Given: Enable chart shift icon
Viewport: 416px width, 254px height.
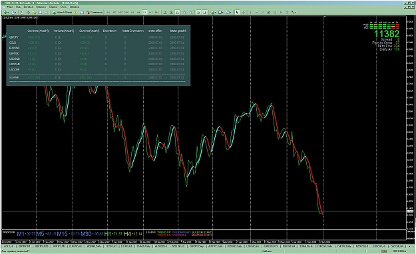Looking at the screenshot, I should coord(204,12).
